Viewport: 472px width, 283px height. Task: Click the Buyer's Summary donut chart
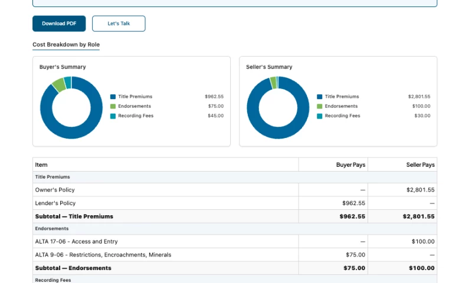(x=71, y=107)
